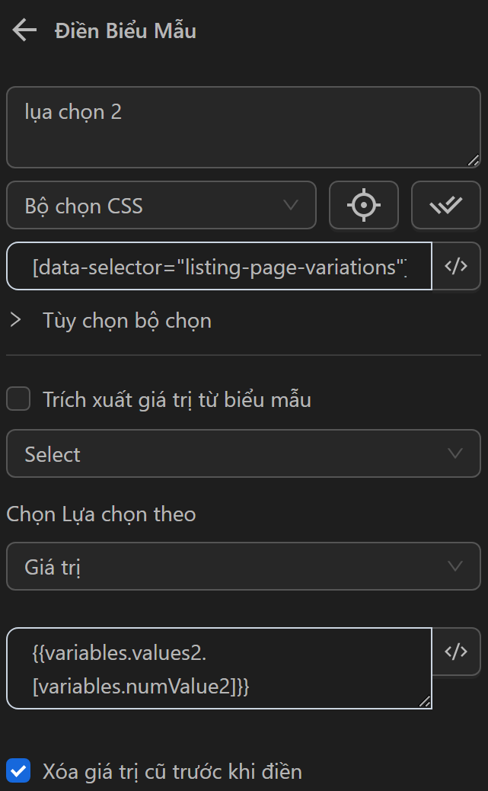
Task: Open the "Select" form type dropdown
Action: pos(243,454)
